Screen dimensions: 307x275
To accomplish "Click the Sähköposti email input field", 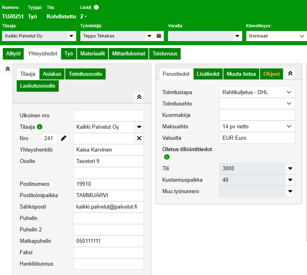I will [108, 207].
